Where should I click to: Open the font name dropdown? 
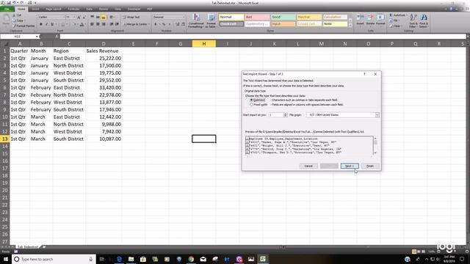point(63,17)
